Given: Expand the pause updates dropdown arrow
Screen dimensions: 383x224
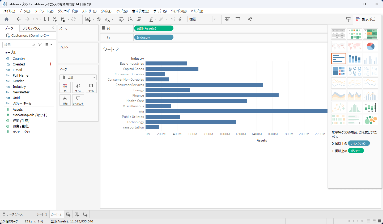Looking at the screenshot, I should click(x=68, y=19).
